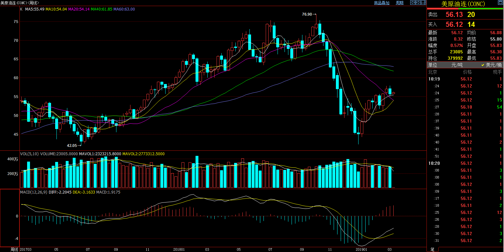Select the 元/吨 unit option
504x252 pixels.
(x=457, y=65)
